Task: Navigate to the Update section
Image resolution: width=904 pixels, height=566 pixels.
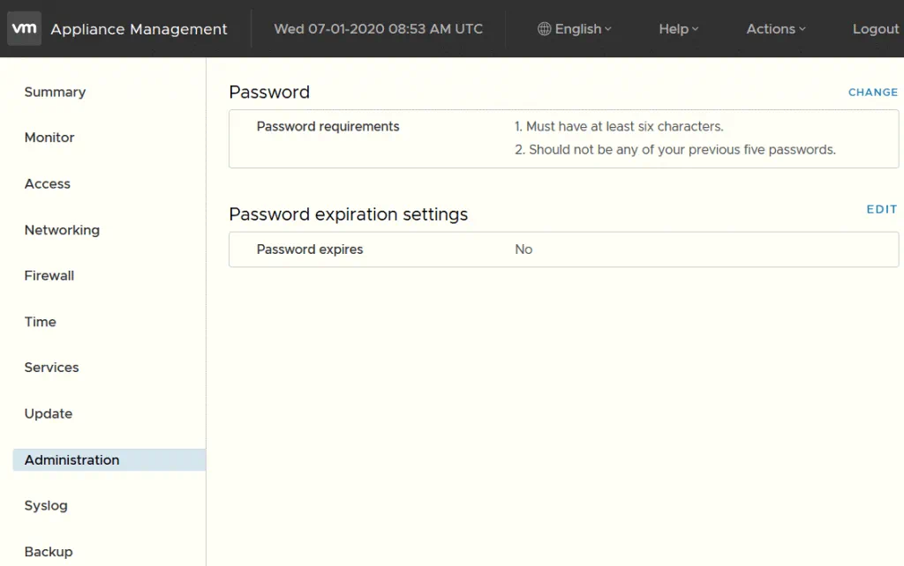Action: point(48,413)
